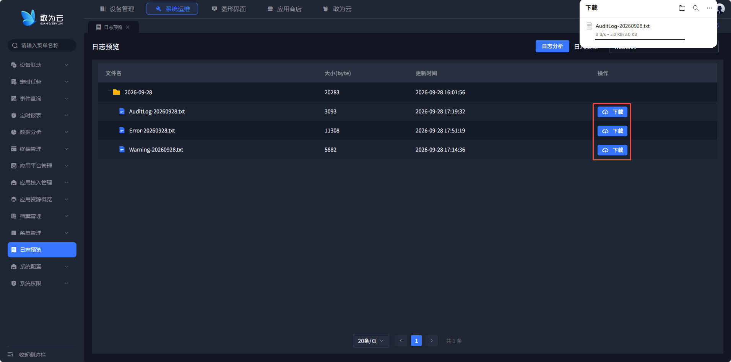Select 日志预览 in the sidebar

tap(42, 250)
